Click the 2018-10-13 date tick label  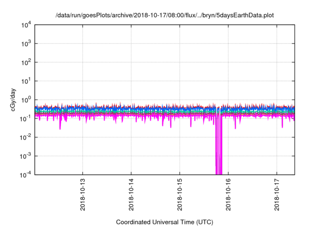(82, 195)
